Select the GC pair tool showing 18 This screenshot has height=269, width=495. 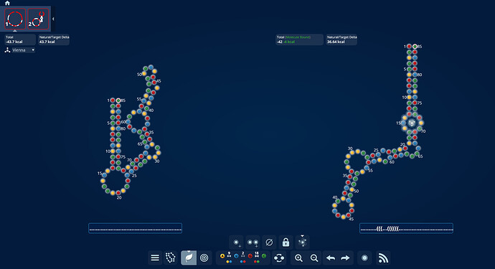click(257, 258)
